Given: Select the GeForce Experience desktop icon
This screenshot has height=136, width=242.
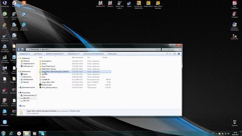Looking at the screenshot, I should pyautogui.click(x=5, y=38).
